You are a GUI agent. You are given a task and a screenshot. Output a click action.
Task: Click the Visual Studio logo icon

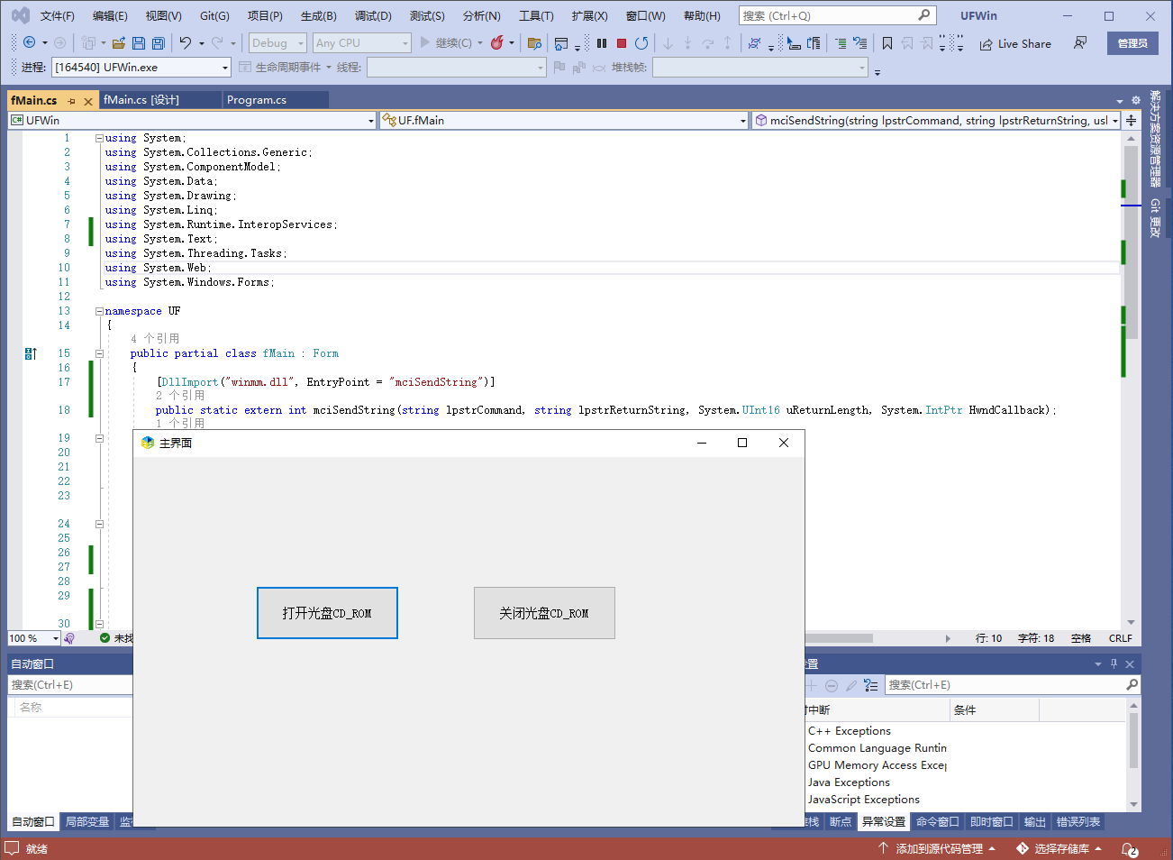[20, 15]
